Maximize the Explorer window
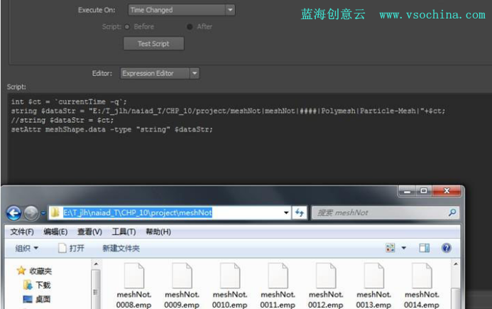 tap(424, 191)
